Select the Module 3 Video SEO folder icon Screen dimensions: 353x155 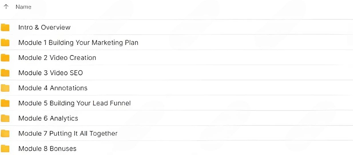coord(5,73)
